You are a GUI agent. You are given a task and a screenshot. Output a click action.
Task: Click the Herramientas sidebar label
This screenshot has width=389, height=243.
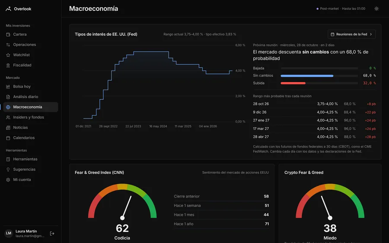(x=26, y=159)
